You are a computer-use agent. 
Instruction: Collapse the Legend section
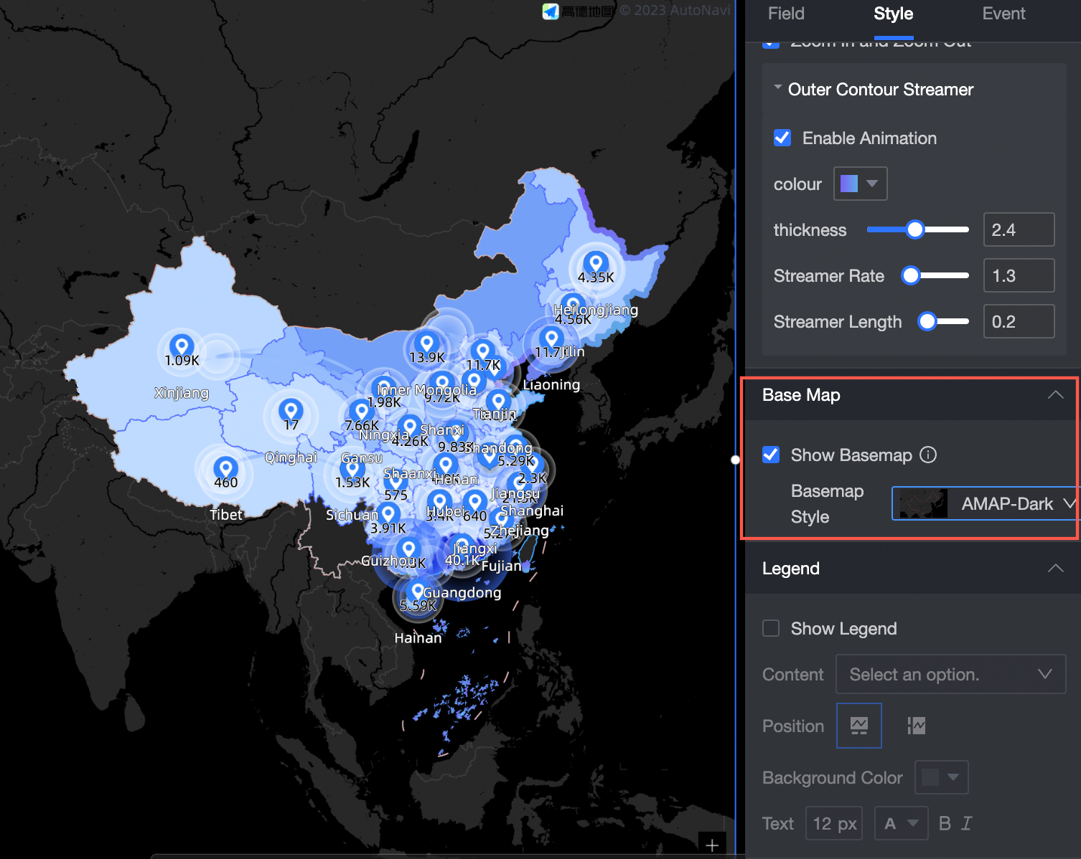pyautogui.click(x=1054, y=568)
